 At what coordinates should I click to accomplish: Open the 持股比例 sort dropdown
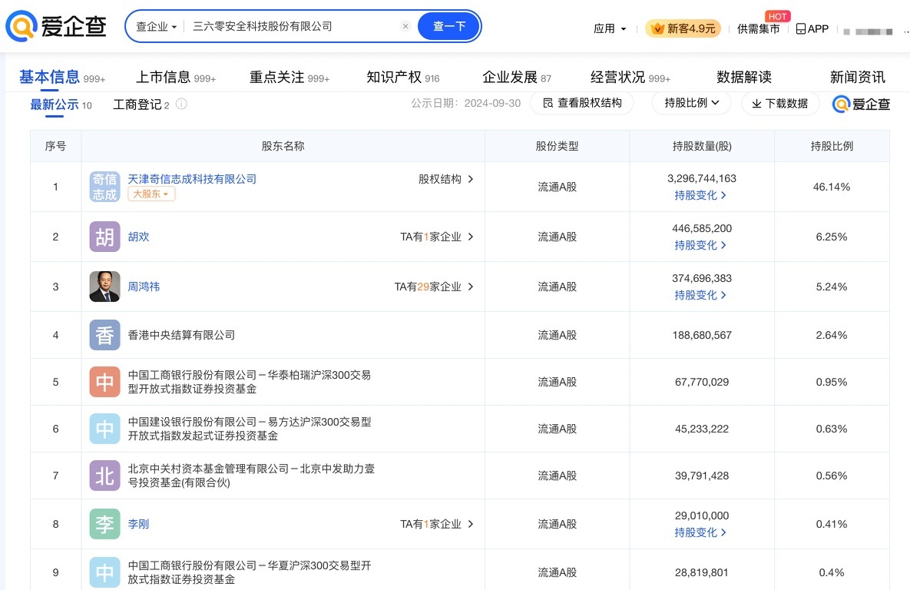[691, 103]
